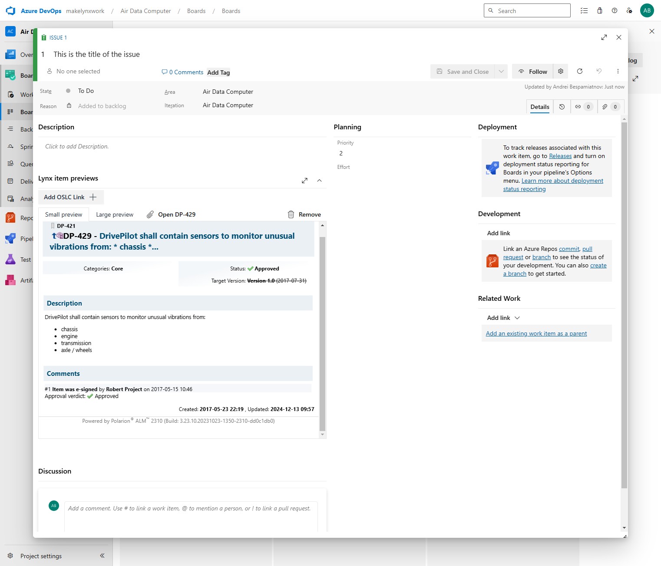Open work item settings gear icon
The image size is (661, 566).
[x=561, y=71]
